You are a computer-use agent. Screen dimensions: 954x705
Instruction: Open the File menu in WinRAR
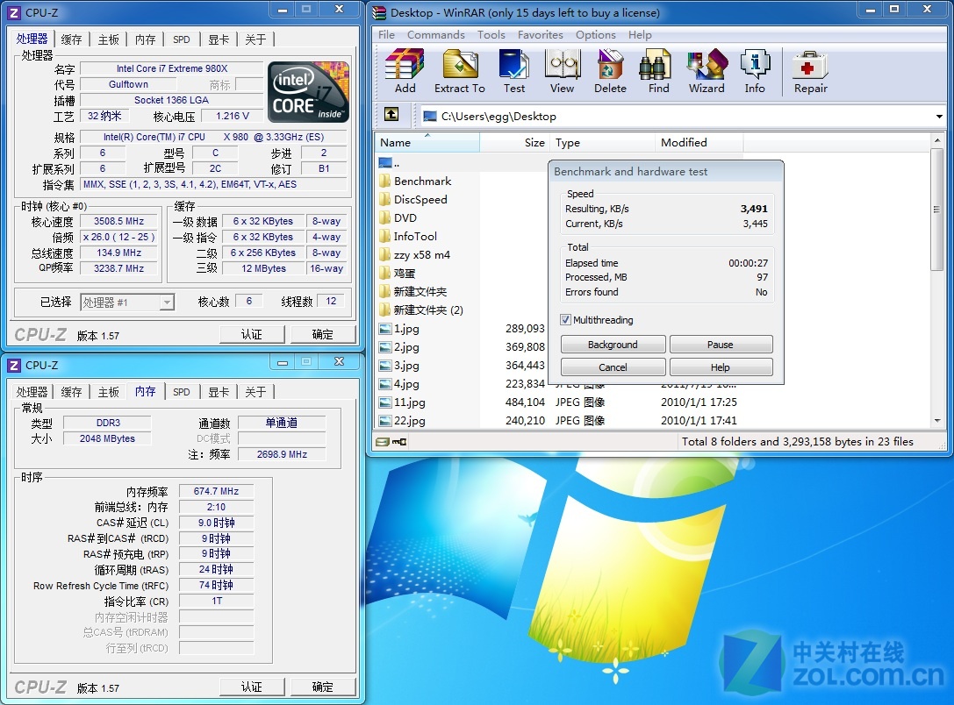[x=386, y=35]
